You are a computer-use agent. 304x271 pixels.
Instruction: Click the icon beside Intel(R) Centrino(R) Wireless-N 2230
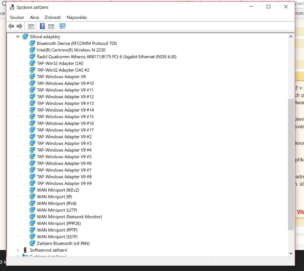32,50
